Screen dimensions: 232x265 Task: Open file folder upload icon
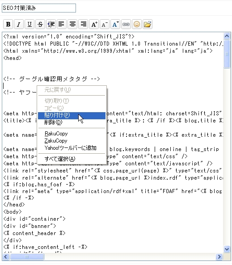click(x=148, y=24)
